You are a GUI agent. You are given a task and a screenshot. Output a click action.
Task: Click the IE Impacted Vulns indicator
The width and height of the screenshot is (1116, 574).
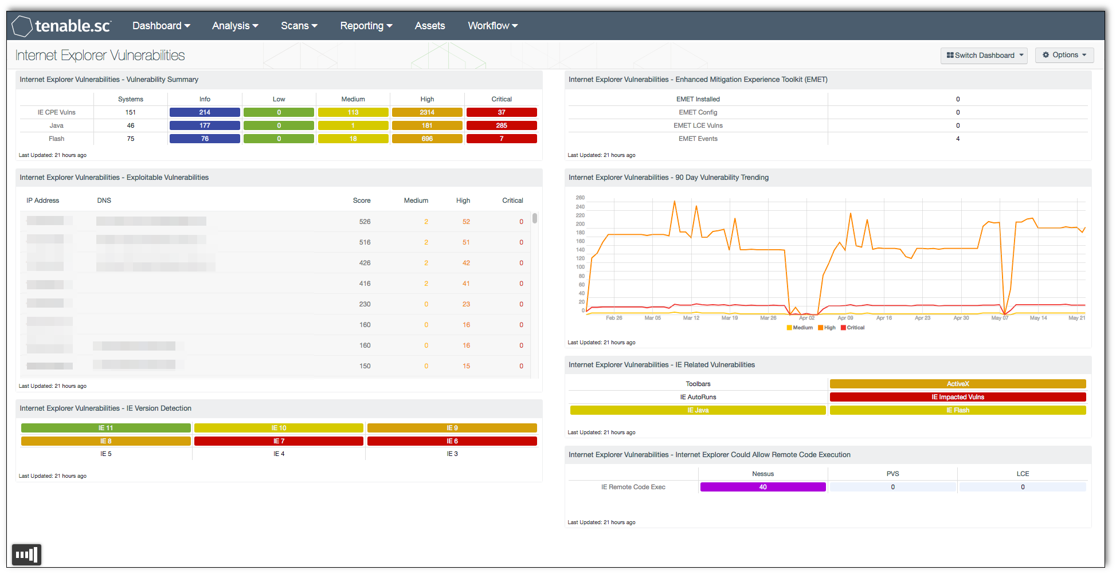point(958,397)
